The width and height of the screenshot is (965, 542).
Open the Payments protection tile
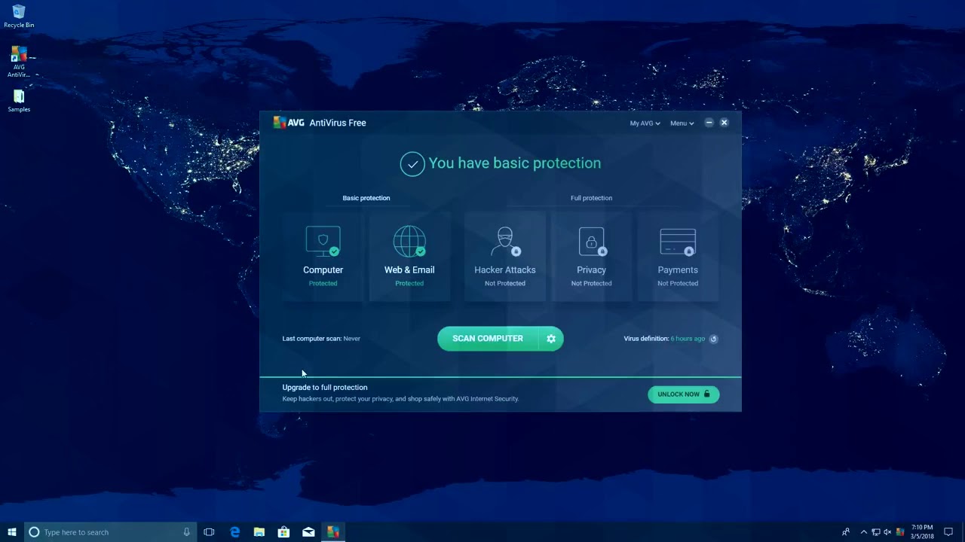[678, 257]
